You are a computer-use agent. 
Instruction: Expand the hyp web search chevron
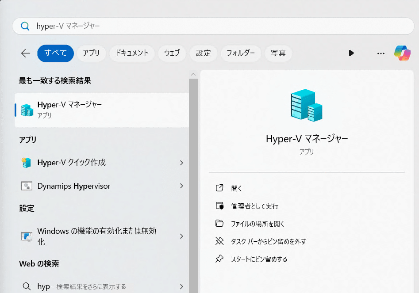[x=181, y=287]
